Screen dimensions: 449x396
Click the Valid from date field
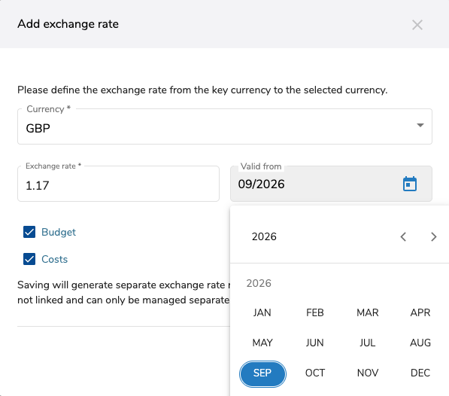[332, 184]
